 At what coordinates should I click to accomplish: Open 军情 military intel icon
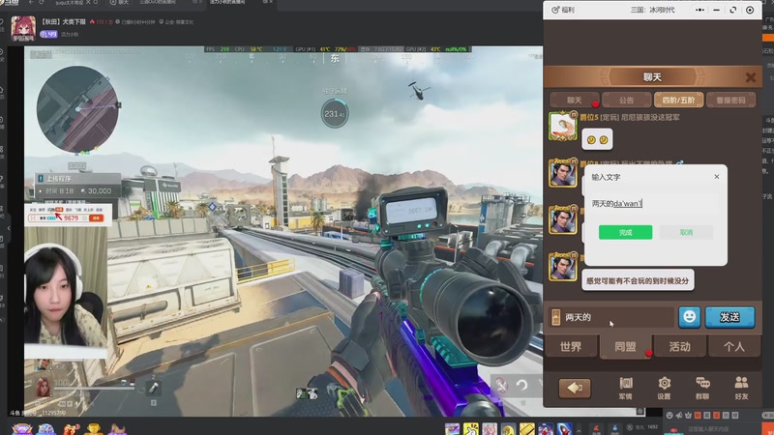click(x=625, y=388)
